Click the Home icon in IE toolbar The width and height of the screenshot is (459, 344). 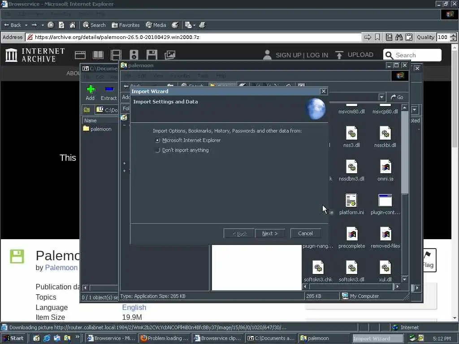pos(72,25)
